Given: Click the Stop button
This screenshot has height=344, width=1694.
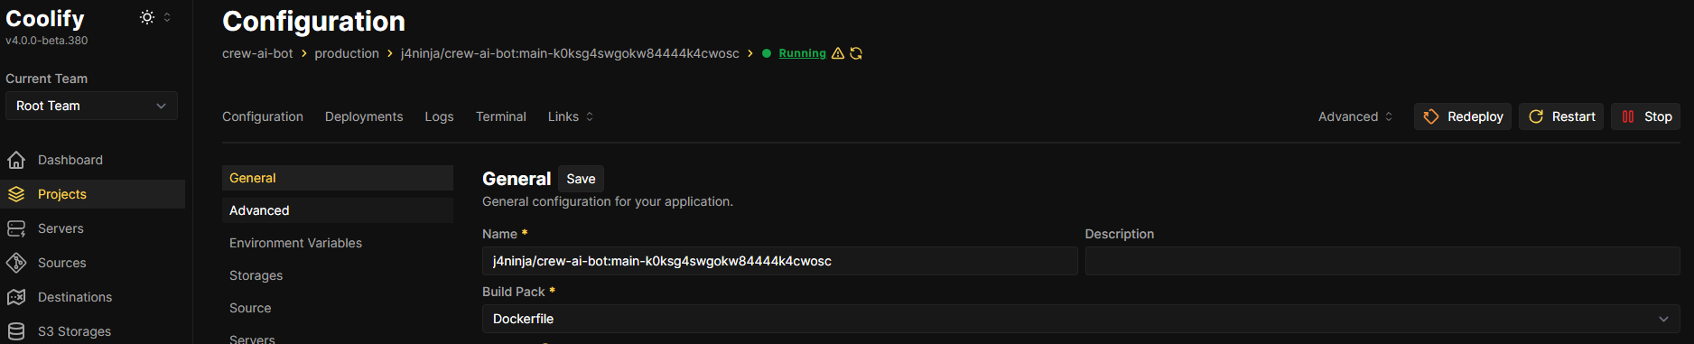Looking at the screenshot, I should tap(1646, 116).
